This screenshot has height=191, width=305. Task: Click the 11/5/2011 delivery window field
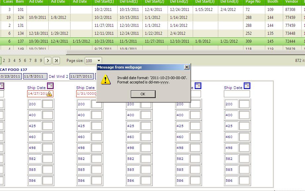coord(35,76)
